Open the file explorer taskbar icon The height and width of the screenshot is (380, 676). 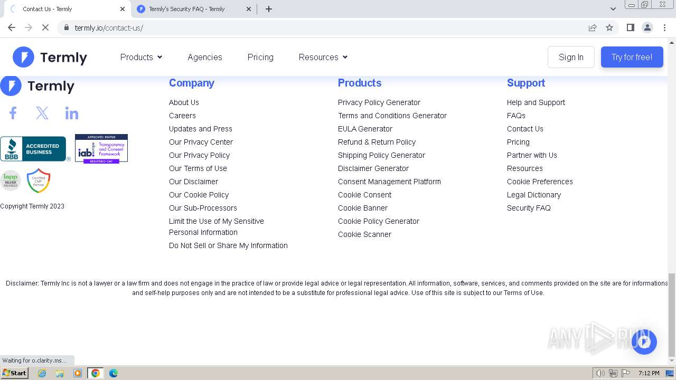tap(60, 373)
